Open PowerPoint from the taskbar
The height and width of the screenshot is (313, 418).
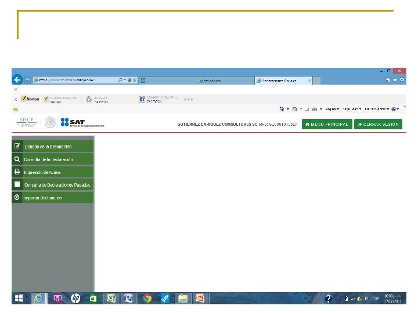tap(200, 299)
